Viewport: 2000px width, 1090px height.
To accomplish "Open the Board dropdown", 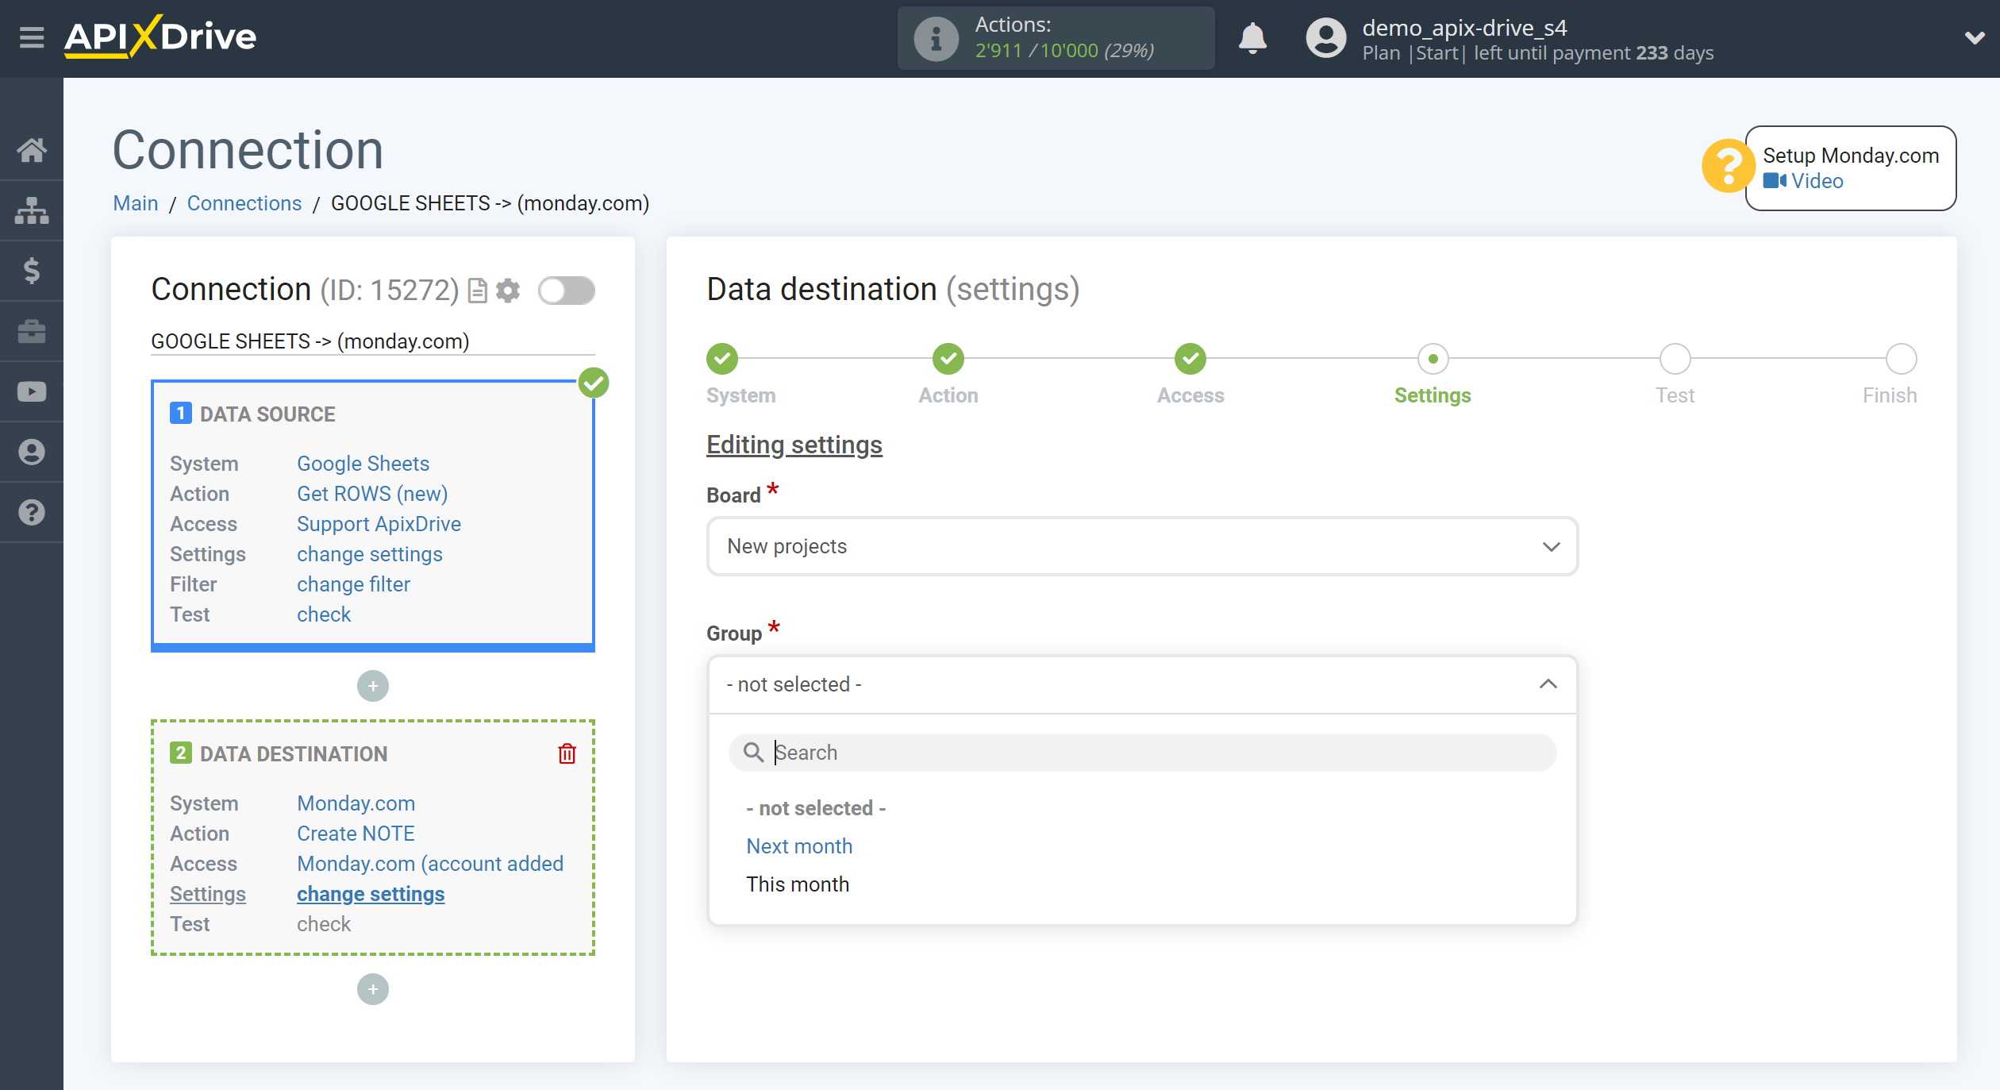I will tap(1142, 546).
